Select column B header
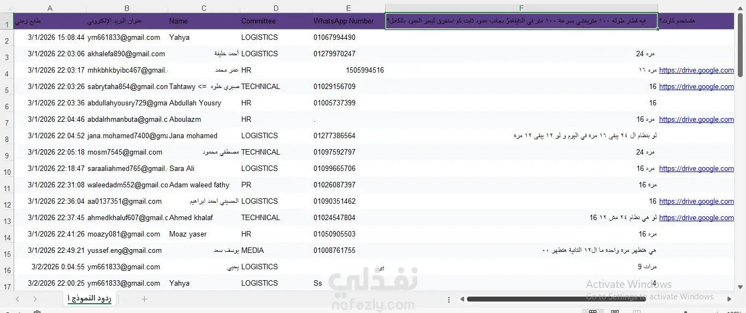This screenshot has height=313, width=746. pos(127,8)
